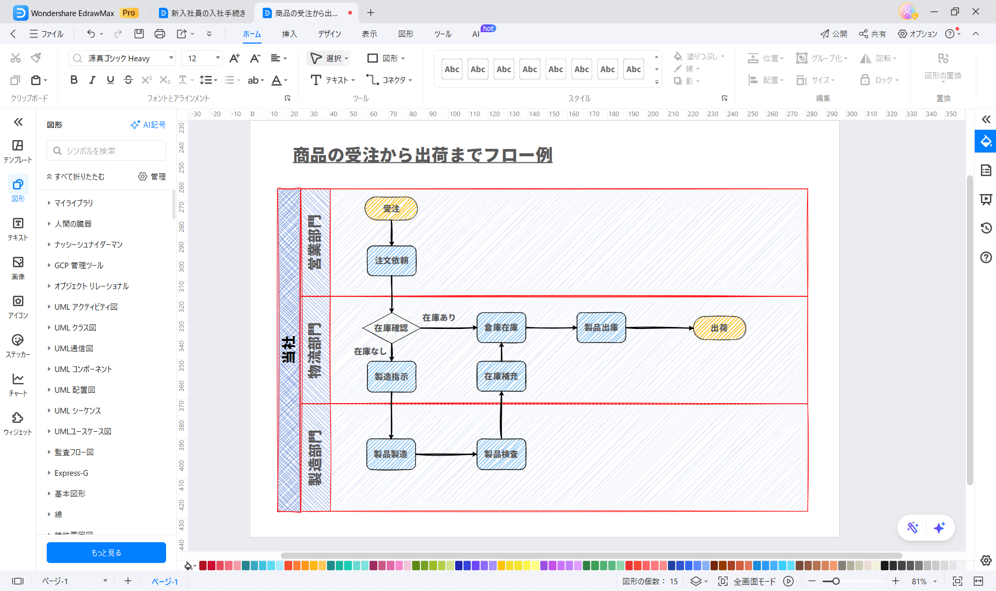Open the page properties panel icon
Image resolution: width=996 pixels, height=591 pixels.
point(986,170)
